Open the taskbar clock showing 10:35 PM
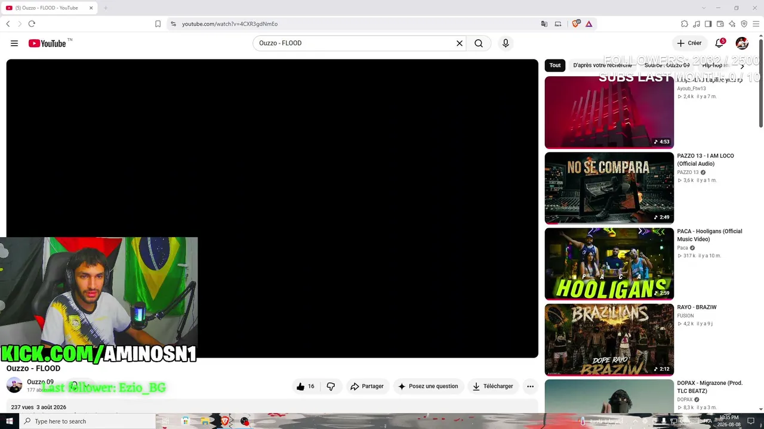The width and height of the screenshot is (764, 429). (x=729, y=421)
